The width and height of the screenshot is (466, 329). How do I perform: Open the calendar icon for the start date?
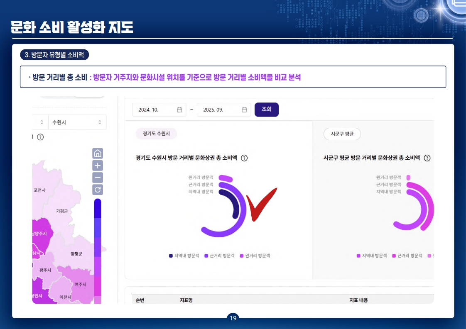pos(179,109)
